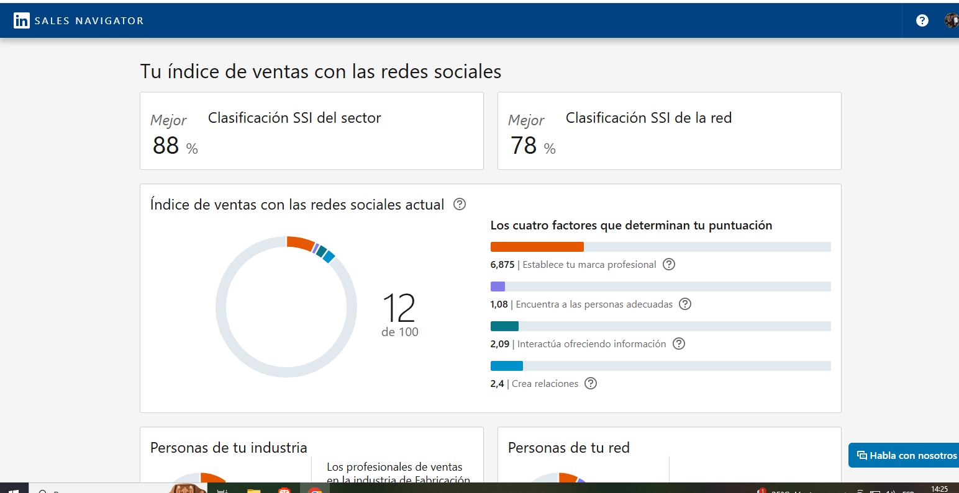Click the 'de 100' label under the score
The width and height of the screenshot is (959, 493).
coord(400,332)
